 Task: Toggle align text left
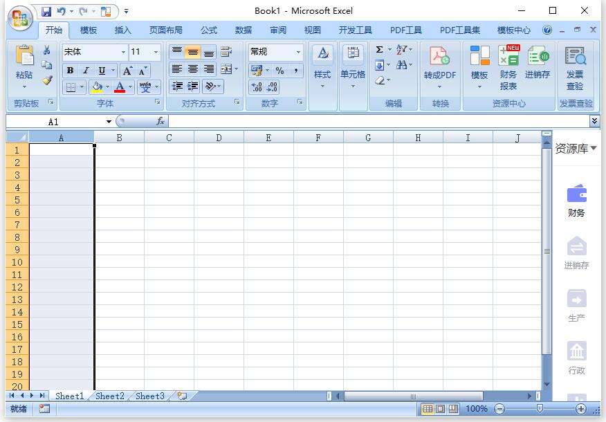click(177, 69)
